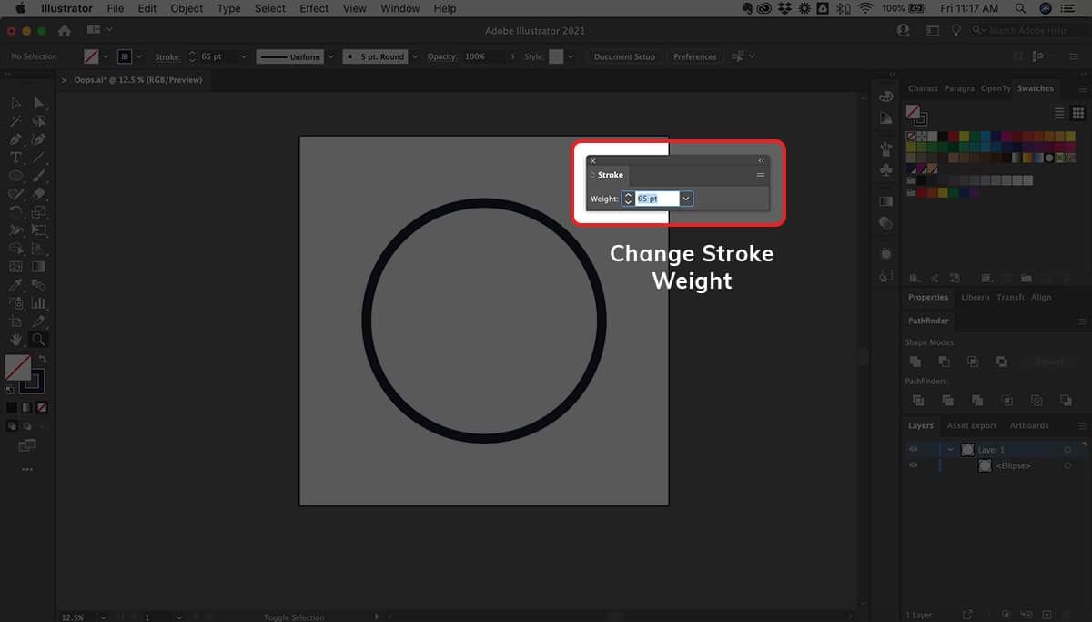Click the Document Setup button
This screenshot has width=1092, height=622.
click(624, 56)
